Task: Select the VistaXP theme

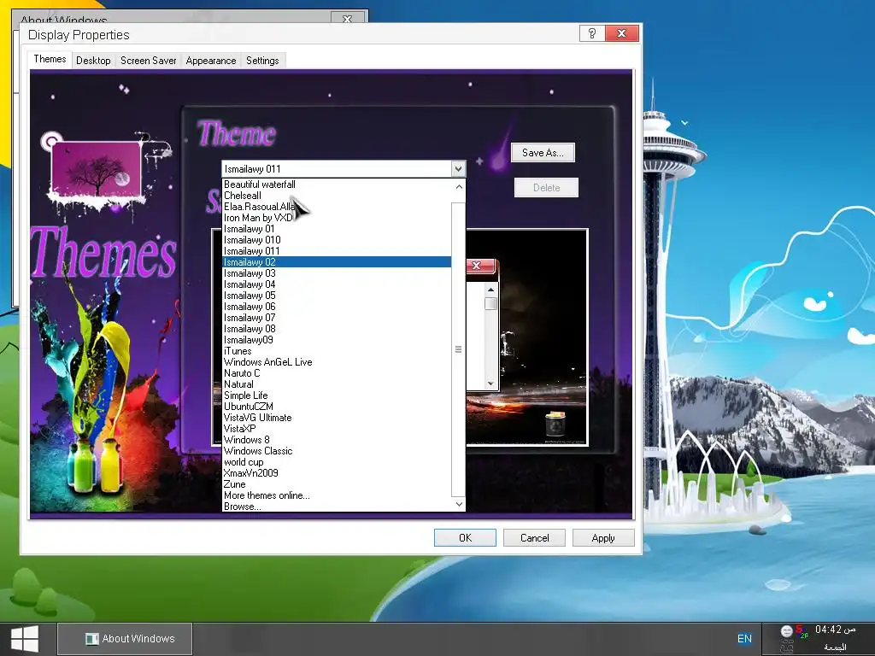Action: [x=337, y=429]
